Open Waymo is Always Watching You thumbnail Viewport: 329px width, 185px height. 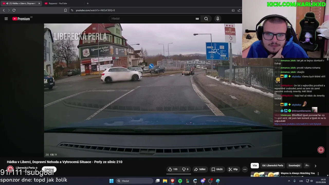pyautogui.click(x=265, y=174)
